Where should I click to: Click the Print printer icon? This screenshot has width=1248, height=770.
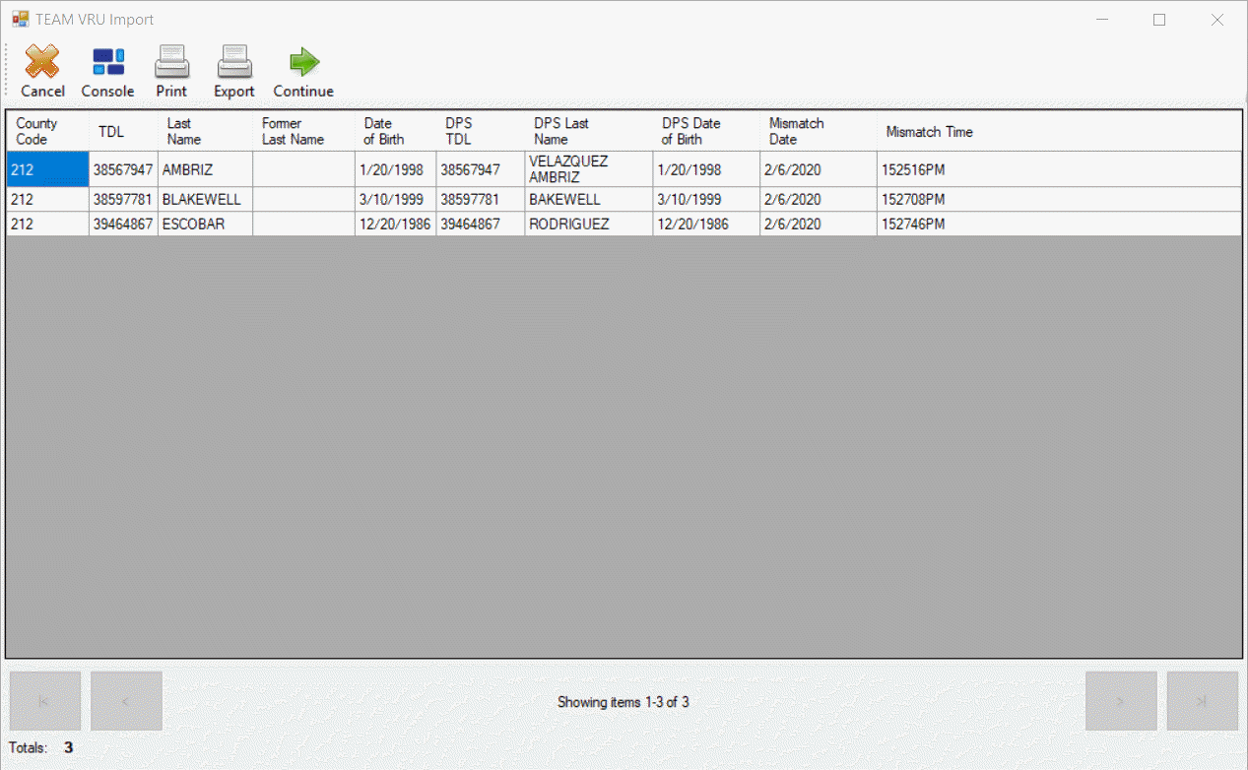pos(171,62)
